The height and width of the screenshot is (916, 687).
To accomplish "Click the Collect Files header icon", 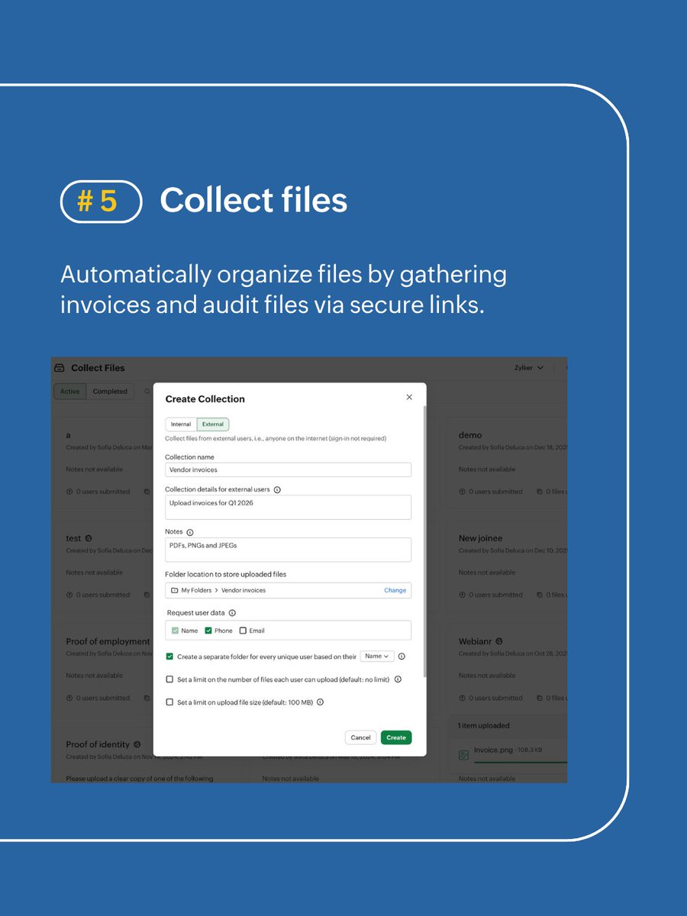I will [x=60, y=368].
